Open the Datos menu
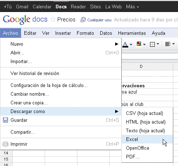Viewport: 178px width, 166px height. [x=106, y=33]
